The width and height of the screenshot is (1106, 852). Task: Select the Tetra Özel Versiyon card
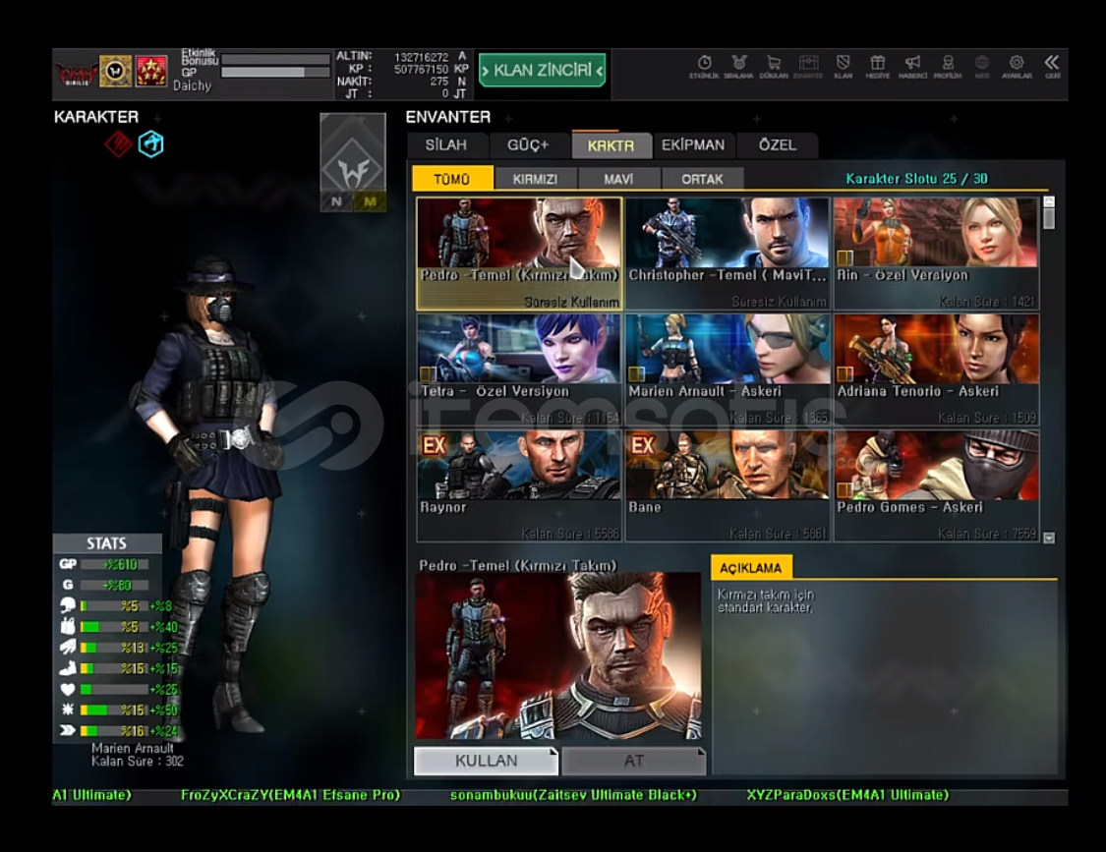519,369
